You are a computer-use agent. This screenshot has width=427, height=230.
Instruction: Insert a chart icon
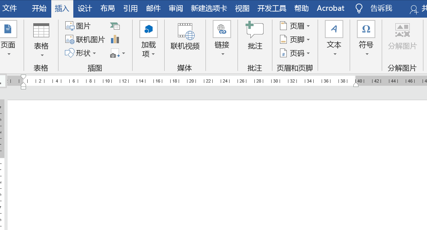(115, 39)
